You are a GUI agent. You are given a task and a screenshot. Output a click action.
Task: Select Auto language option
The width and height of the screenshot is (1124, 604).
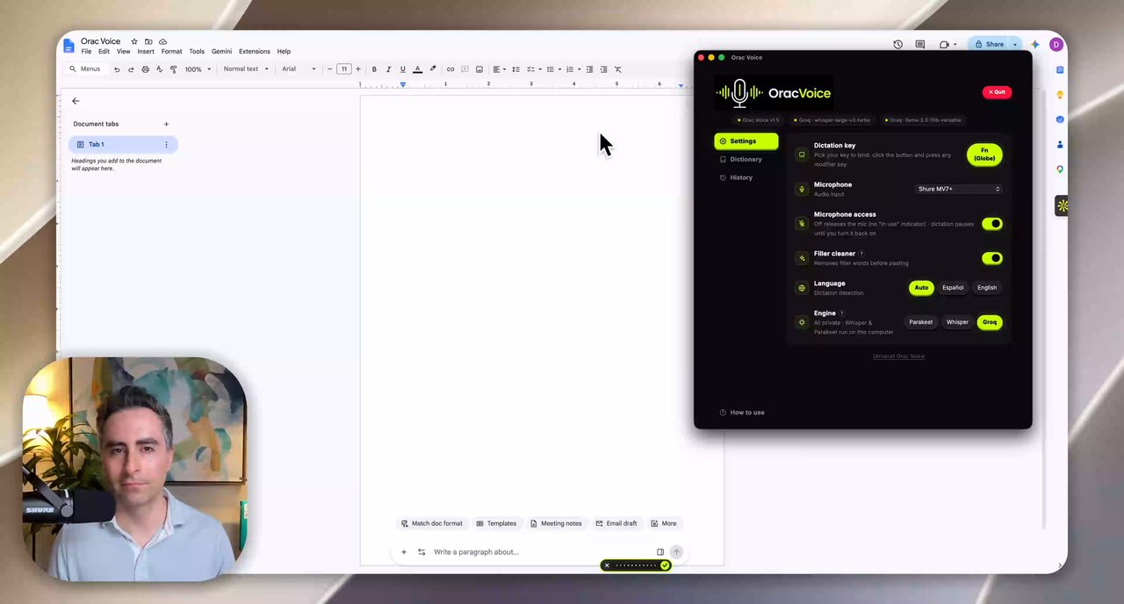921,287
